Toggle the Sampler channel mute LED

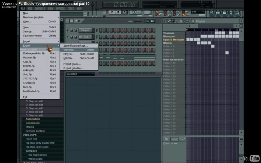pyautogui.click(x=68, y=30)
